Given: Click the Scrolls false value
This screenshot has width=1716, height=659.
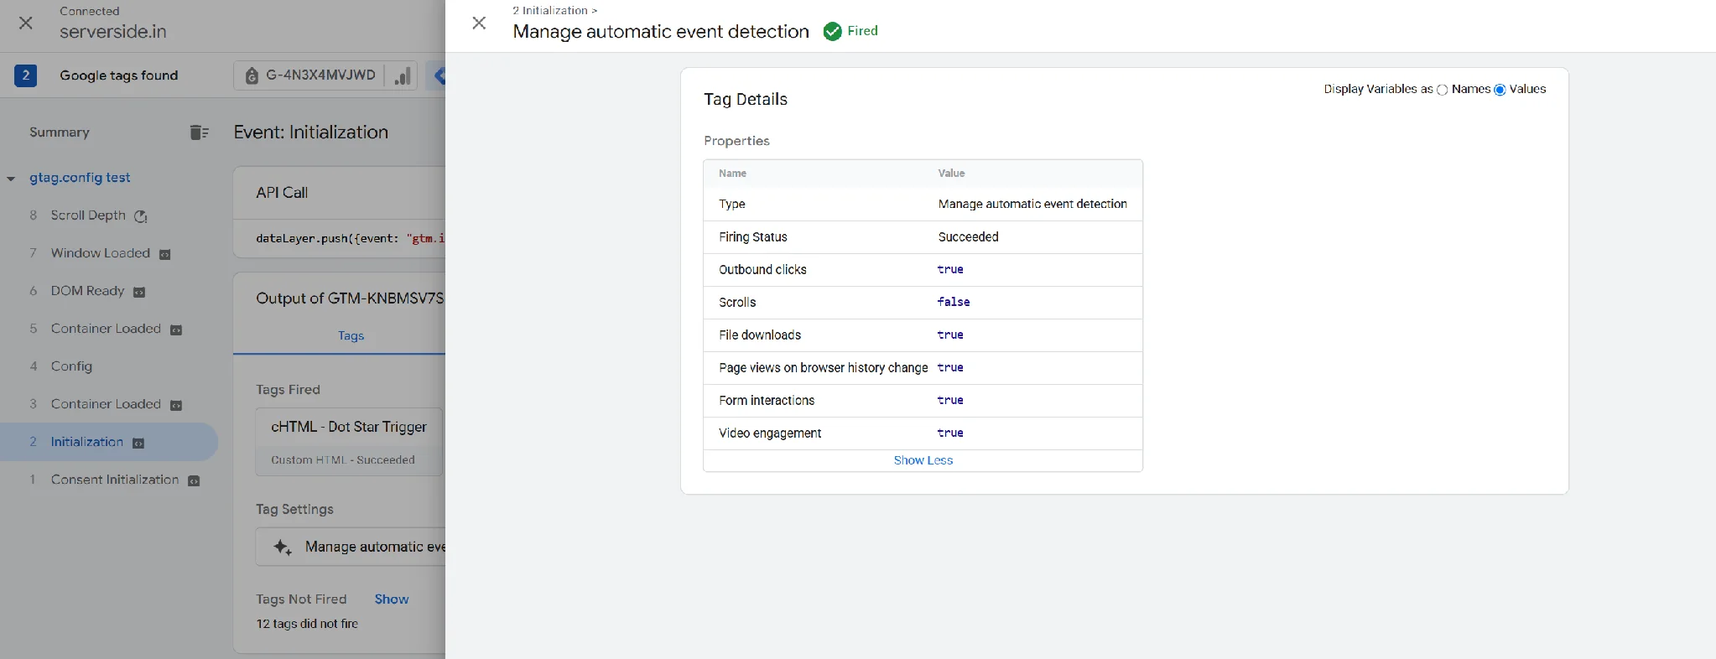Looking at the screenshot, I should (954, 302).
